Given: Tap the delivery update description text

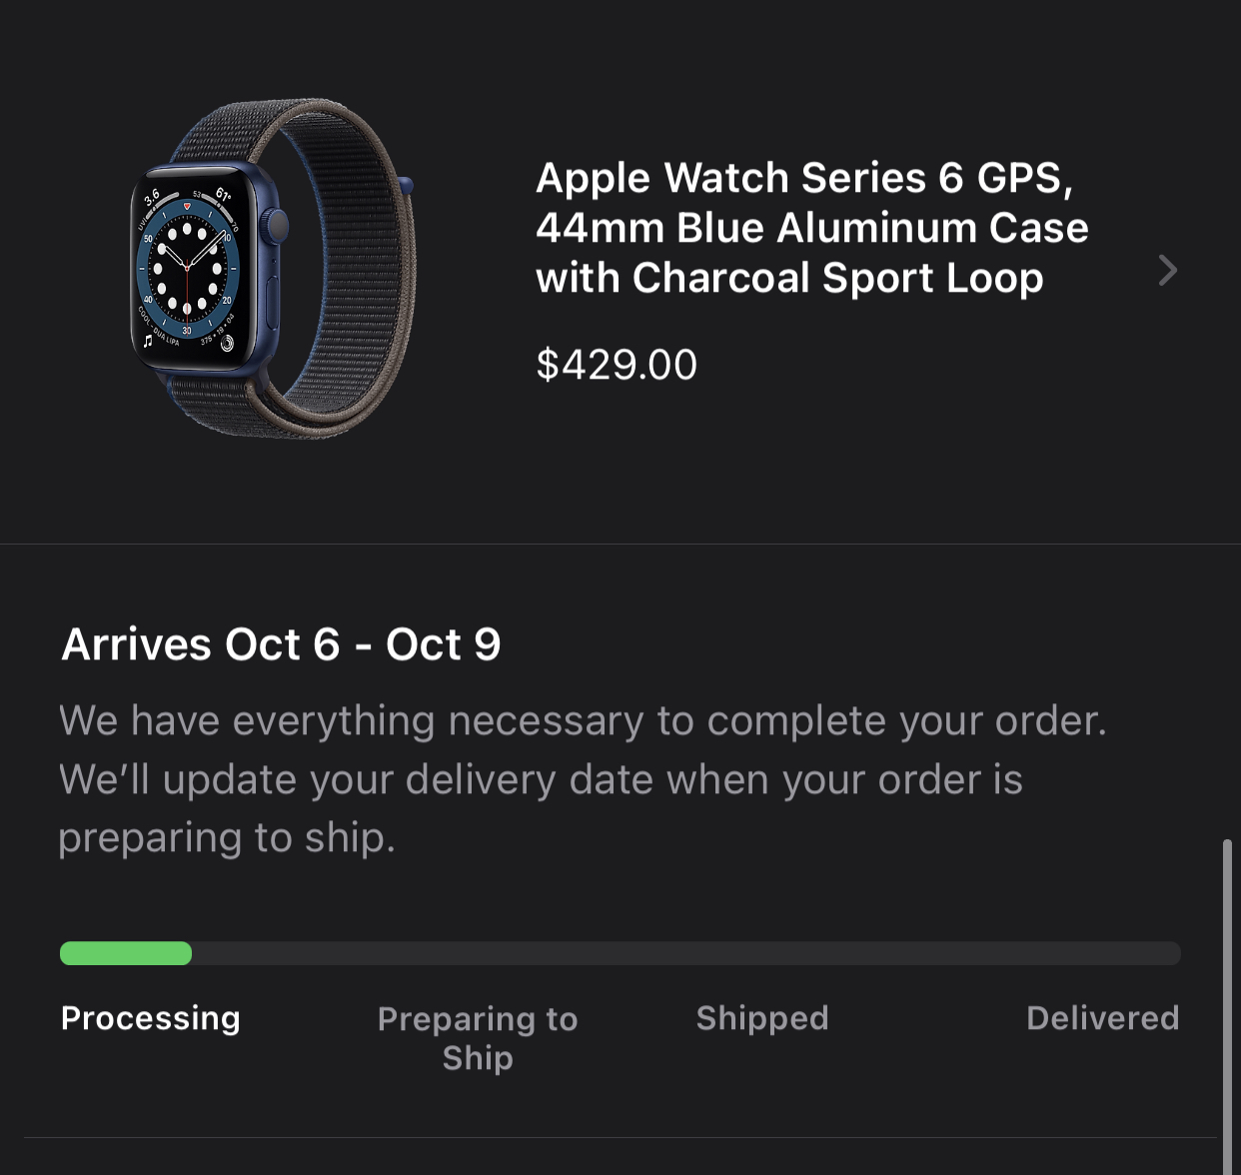Looking at the screenshot, I should [x=583, y=778].
